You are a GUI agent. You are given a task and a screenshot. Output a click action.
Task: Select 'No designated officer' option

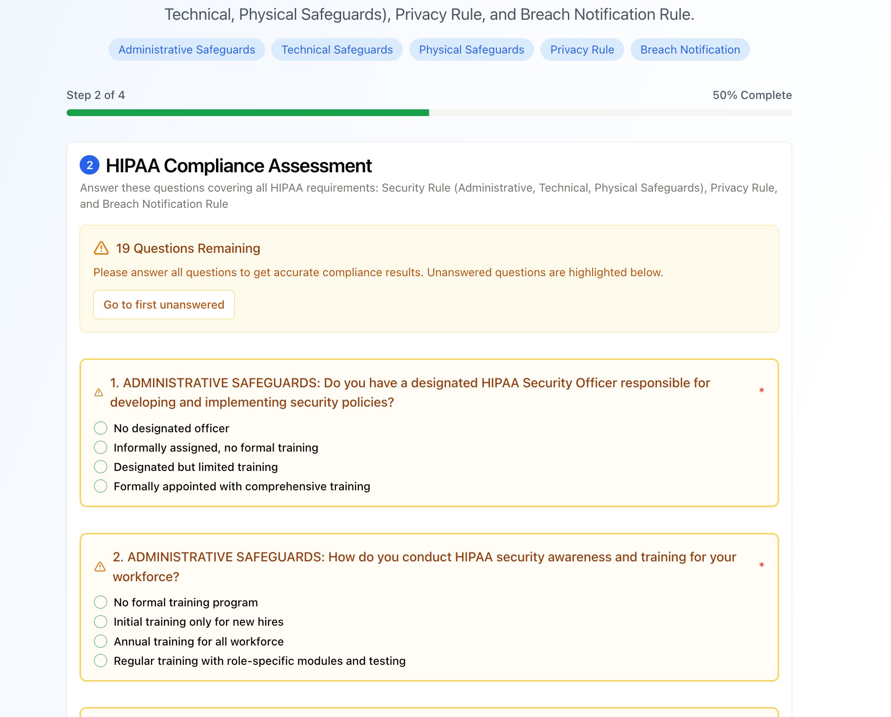coord(100,428)
